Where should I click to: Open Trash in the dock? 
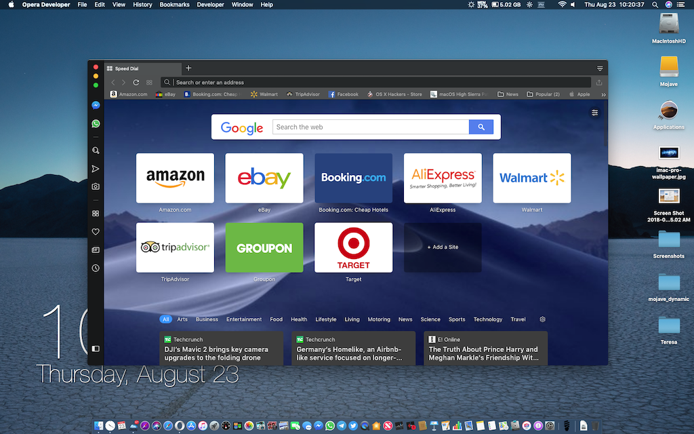coord(595,426)
